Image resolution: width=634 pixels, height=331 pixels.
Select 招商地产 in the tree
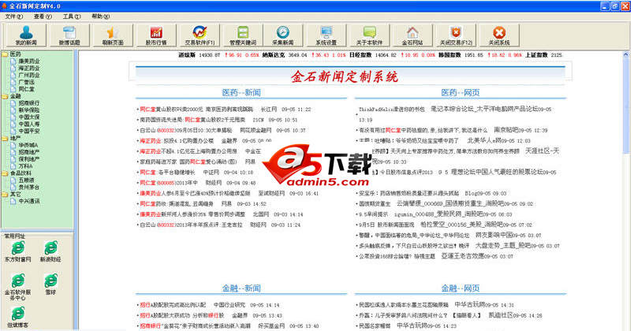pos(29,152)
